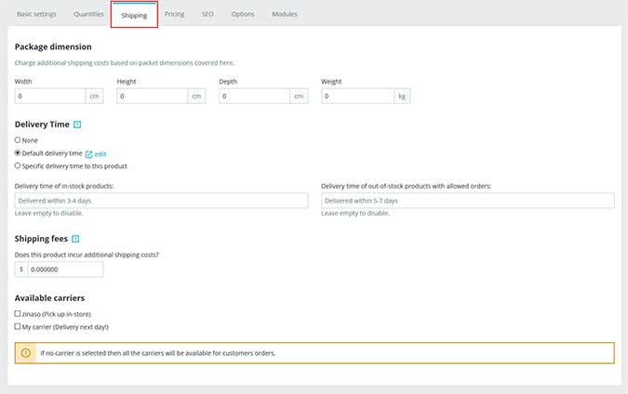Select Default delivery time radio button
Image resolution: width=628 pixels, height=394 pixels.
[18, 152]
